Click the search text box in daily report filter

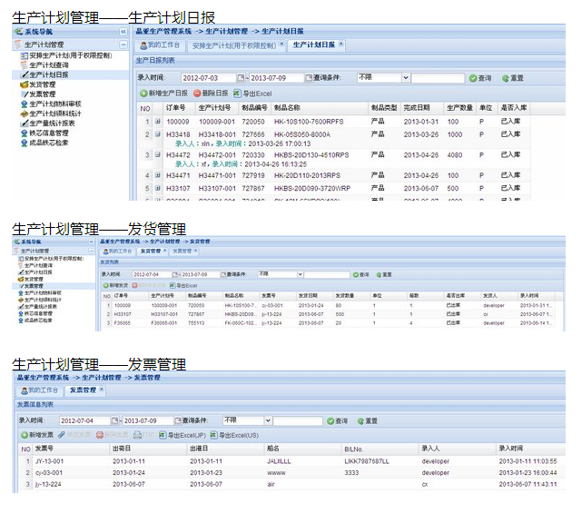click(x=438, y=78)
